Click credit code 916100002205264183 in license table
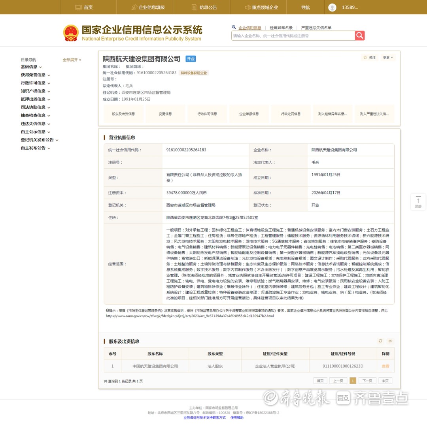The width and height of the screenshot is (427, 425). [x=186, y=150]
